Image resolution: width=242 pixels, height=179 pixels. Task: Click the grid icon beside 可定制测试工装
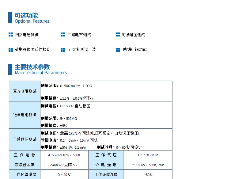click(x=63, y=49)
